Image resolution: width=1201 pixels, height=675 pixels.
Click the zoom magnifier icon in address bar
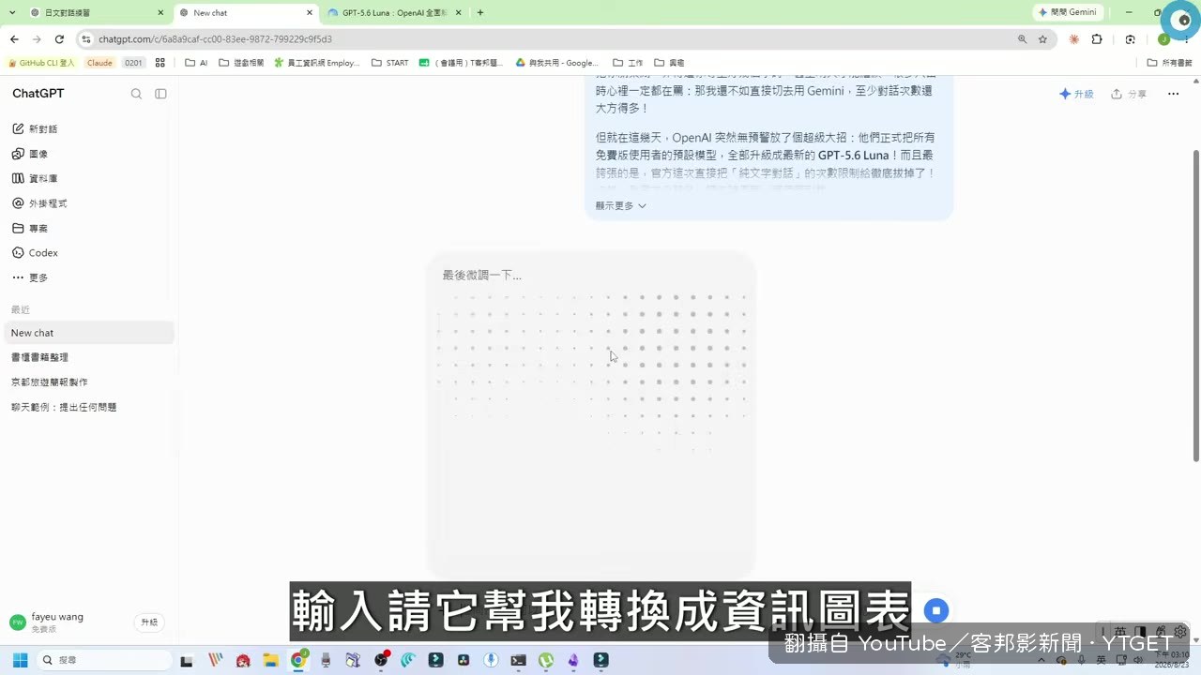click(x=1022, y=39)
